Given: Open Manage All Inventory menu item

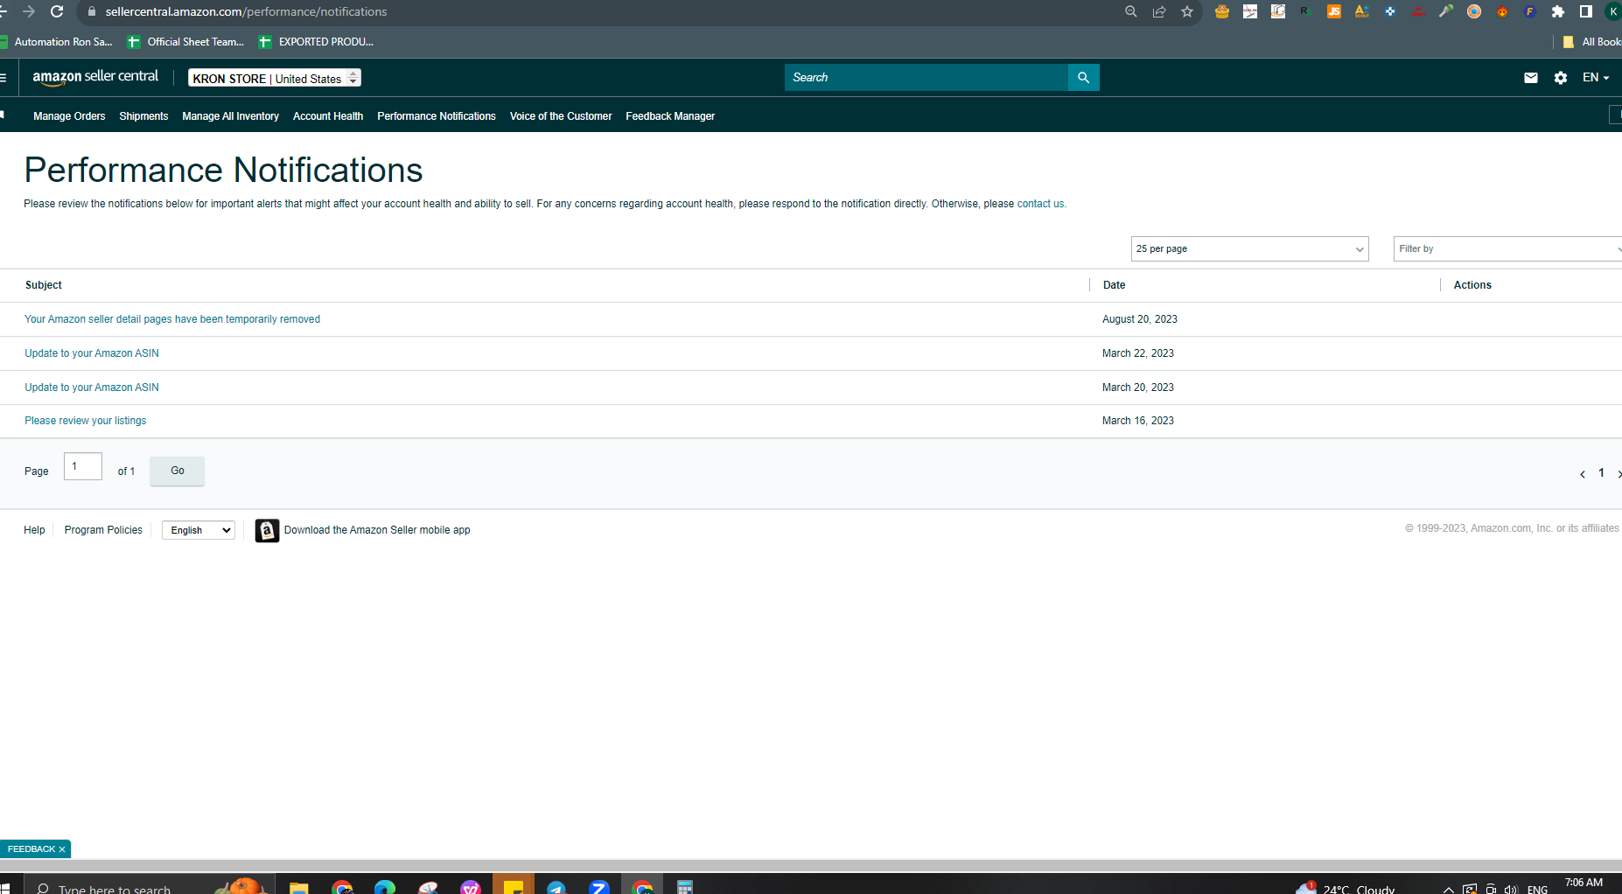Looking at the screenshot, I should [230, 116].
